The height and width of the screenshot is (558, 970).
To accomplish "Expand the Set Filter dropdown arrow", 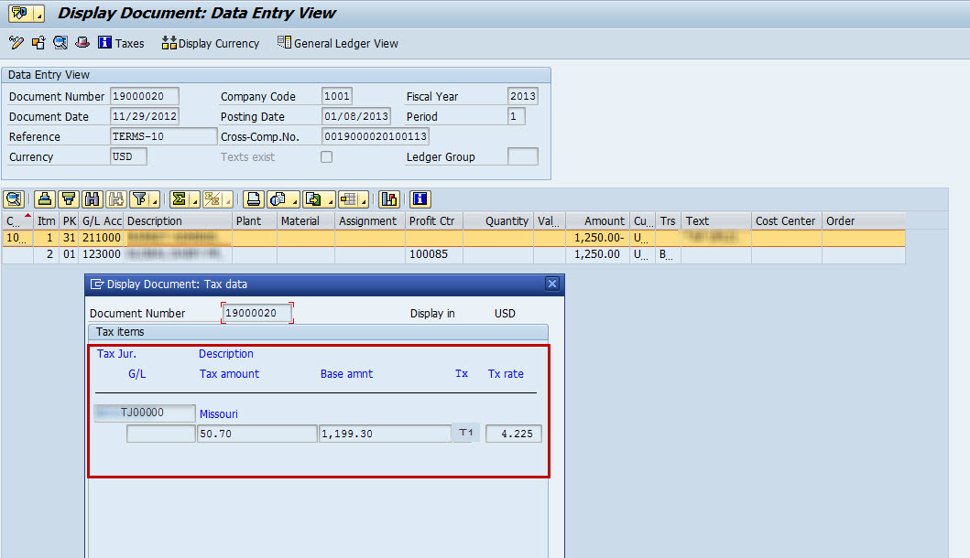I will pos(152,200).
